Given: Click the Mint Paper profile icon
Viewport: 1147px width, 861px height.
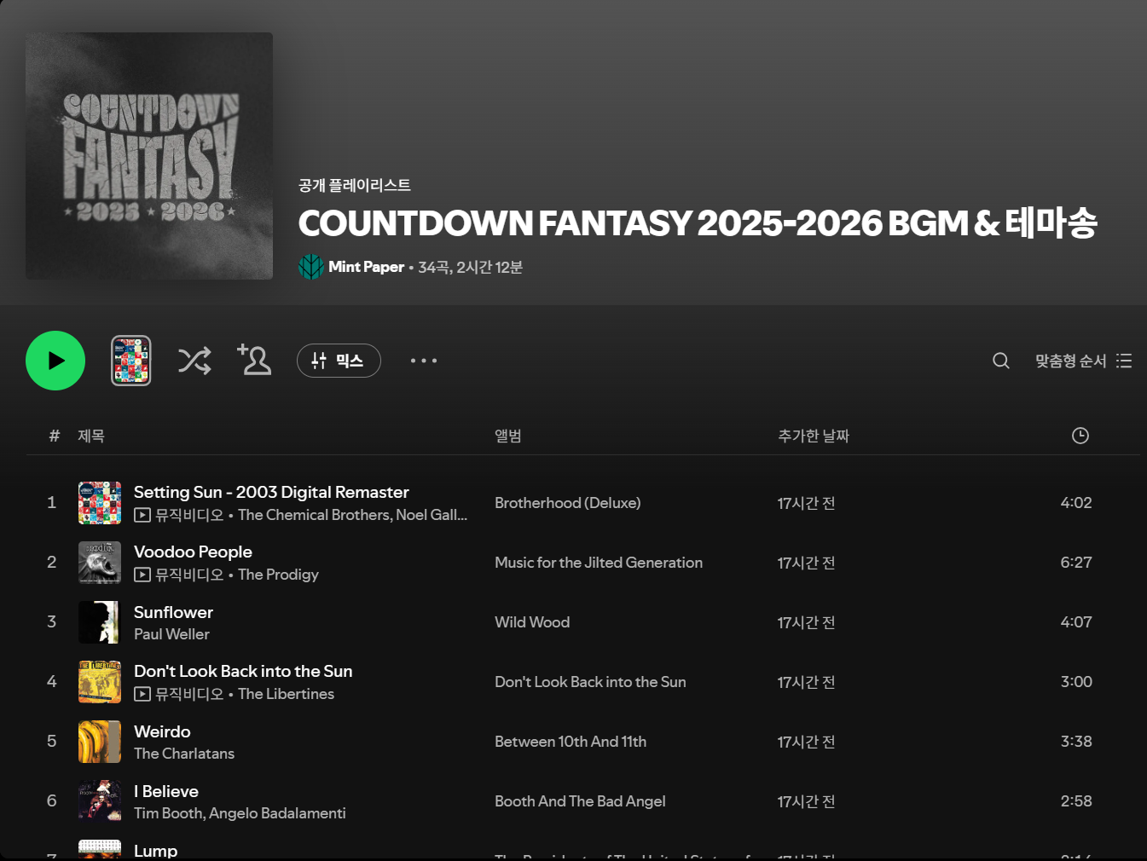Looking at the screenshot, I should 310,267.
